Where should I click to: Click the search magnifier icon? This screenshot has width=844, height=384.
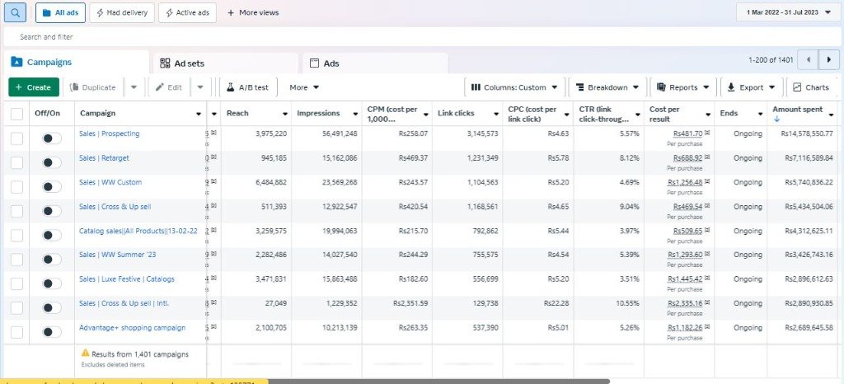click(x=15, y=12)
